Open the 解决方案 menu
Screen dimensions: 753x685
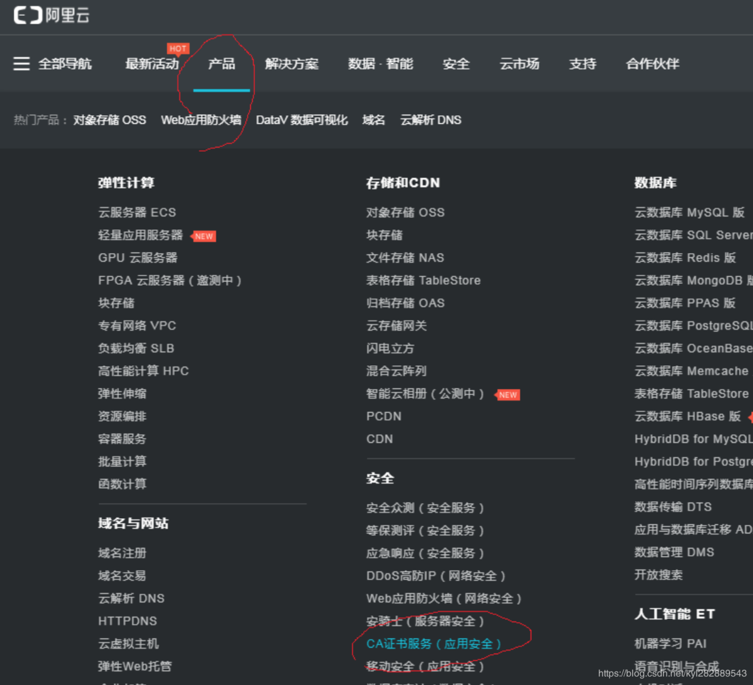291,64
